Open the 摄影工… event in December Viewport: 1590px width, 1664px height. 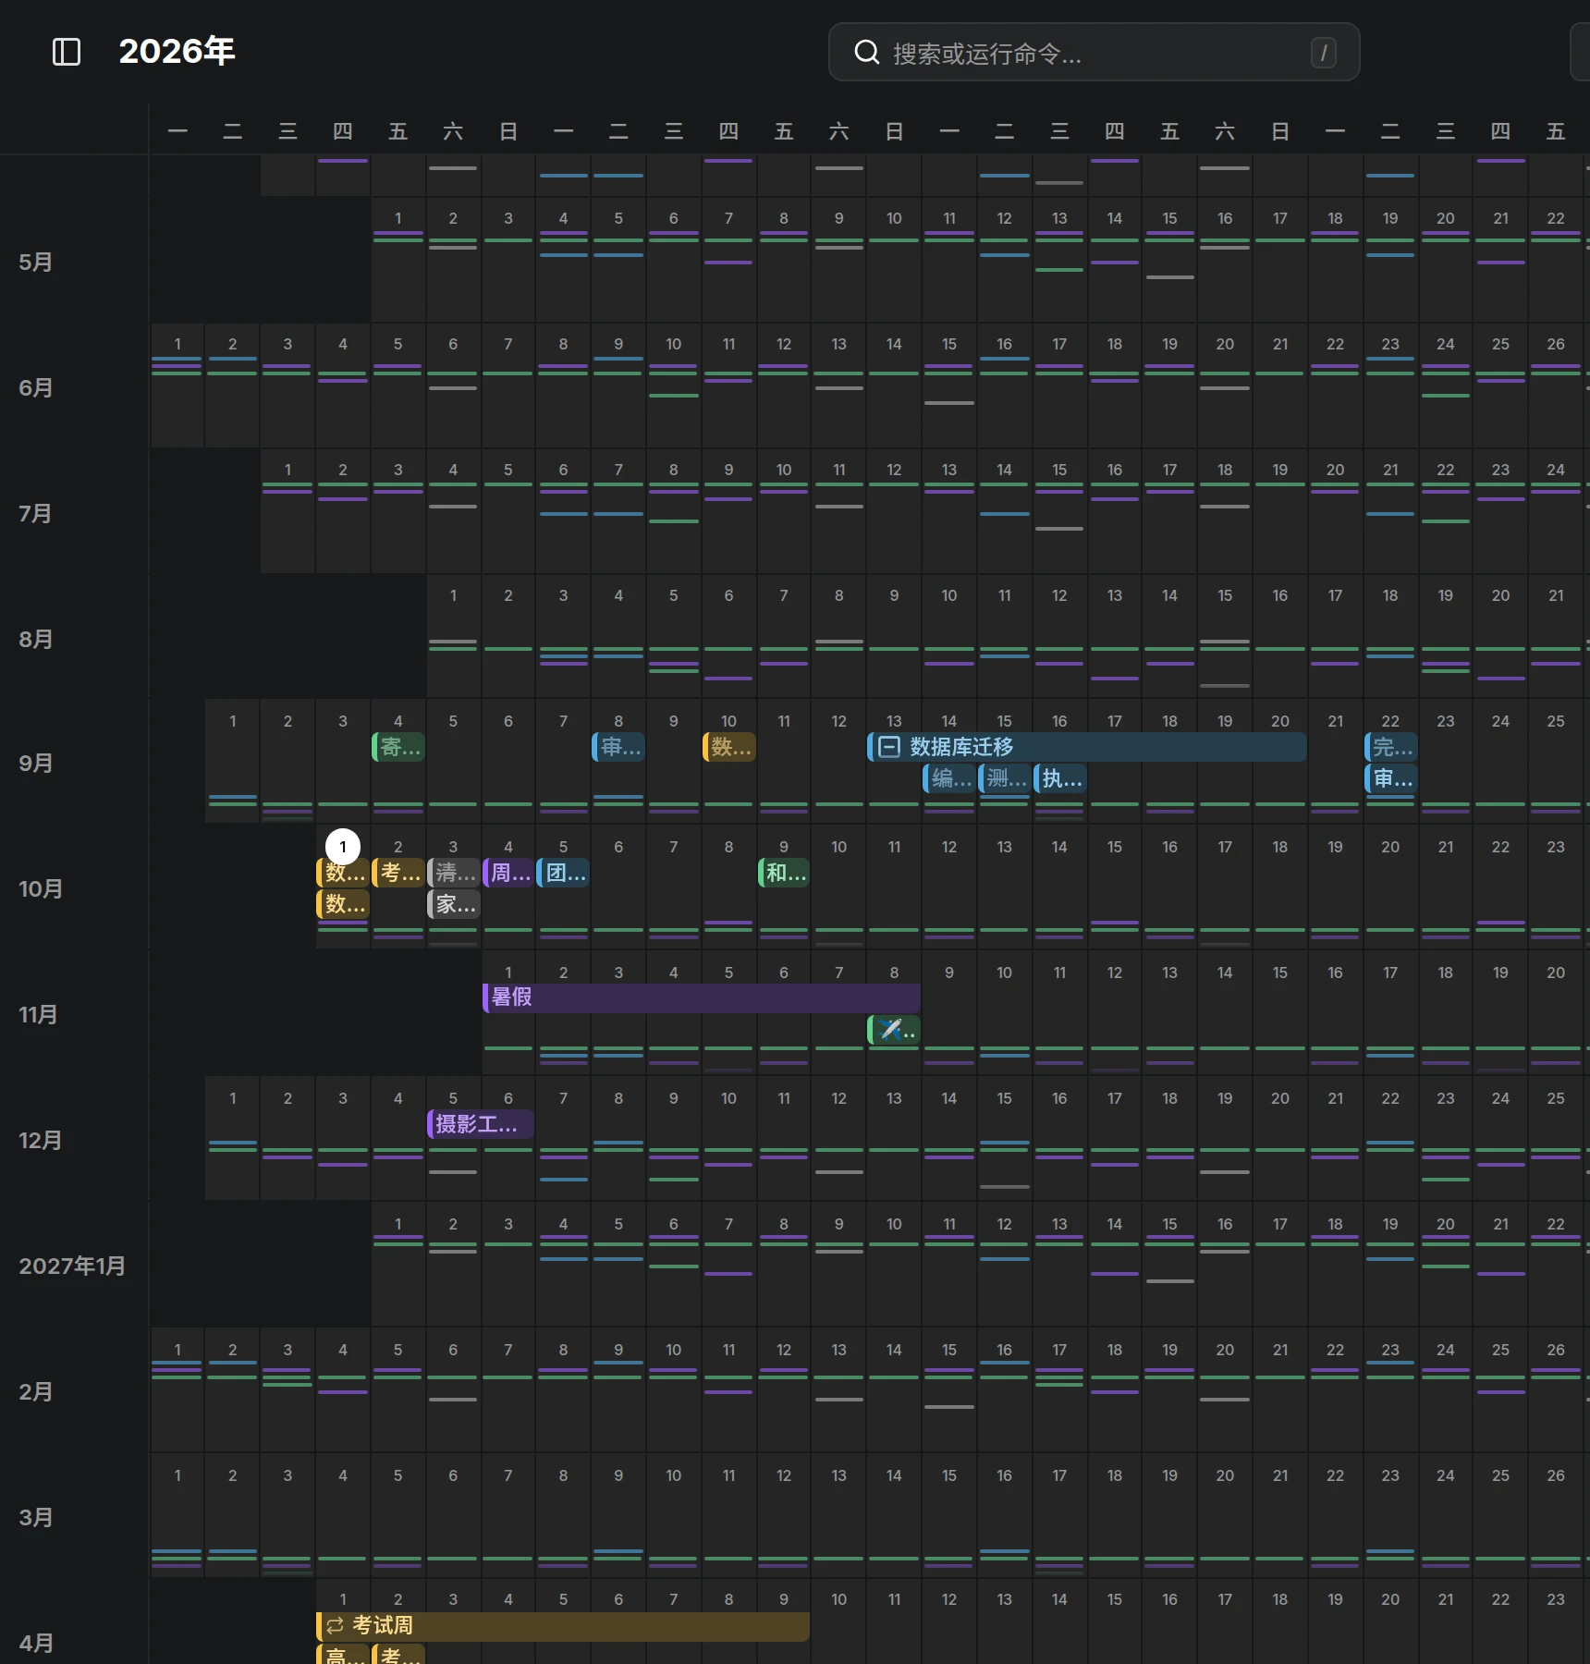481,1124
